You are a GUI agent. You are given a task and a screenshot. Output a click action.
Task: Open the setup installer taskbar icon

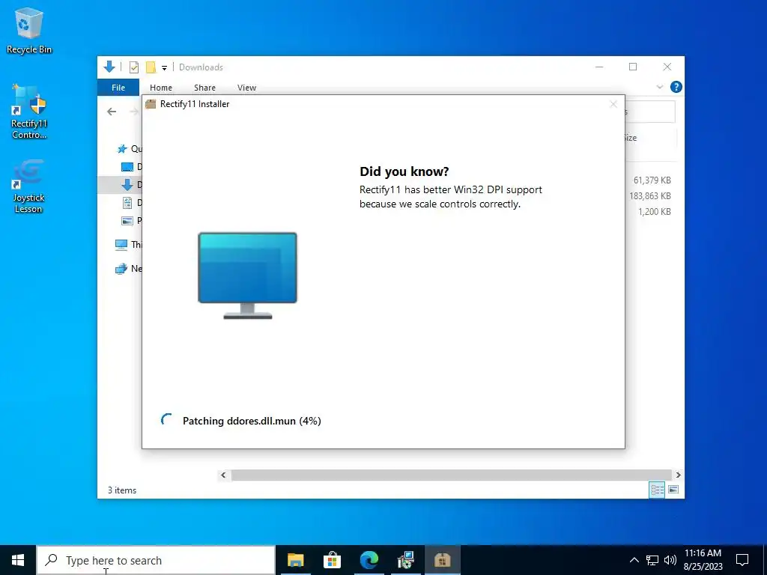406,560
